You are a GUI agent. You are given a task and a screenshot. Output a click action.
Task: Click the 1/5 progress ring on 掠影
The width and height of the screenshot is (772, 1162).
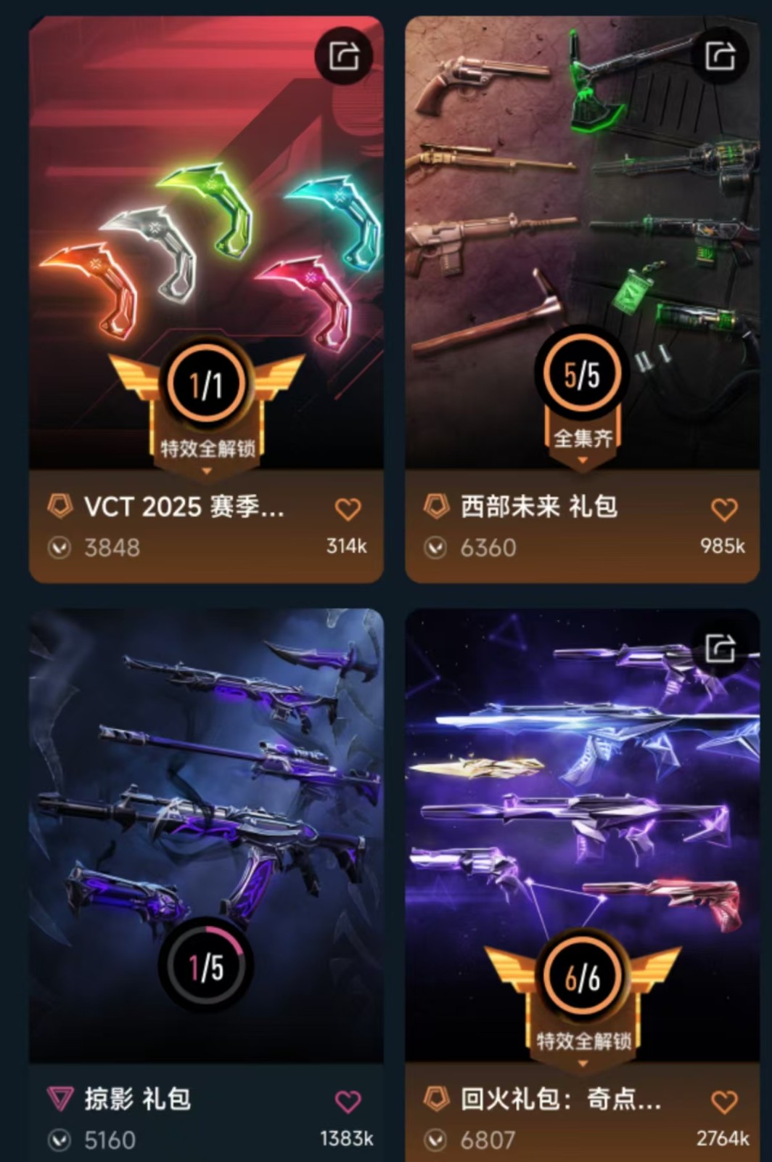point(206,966)
